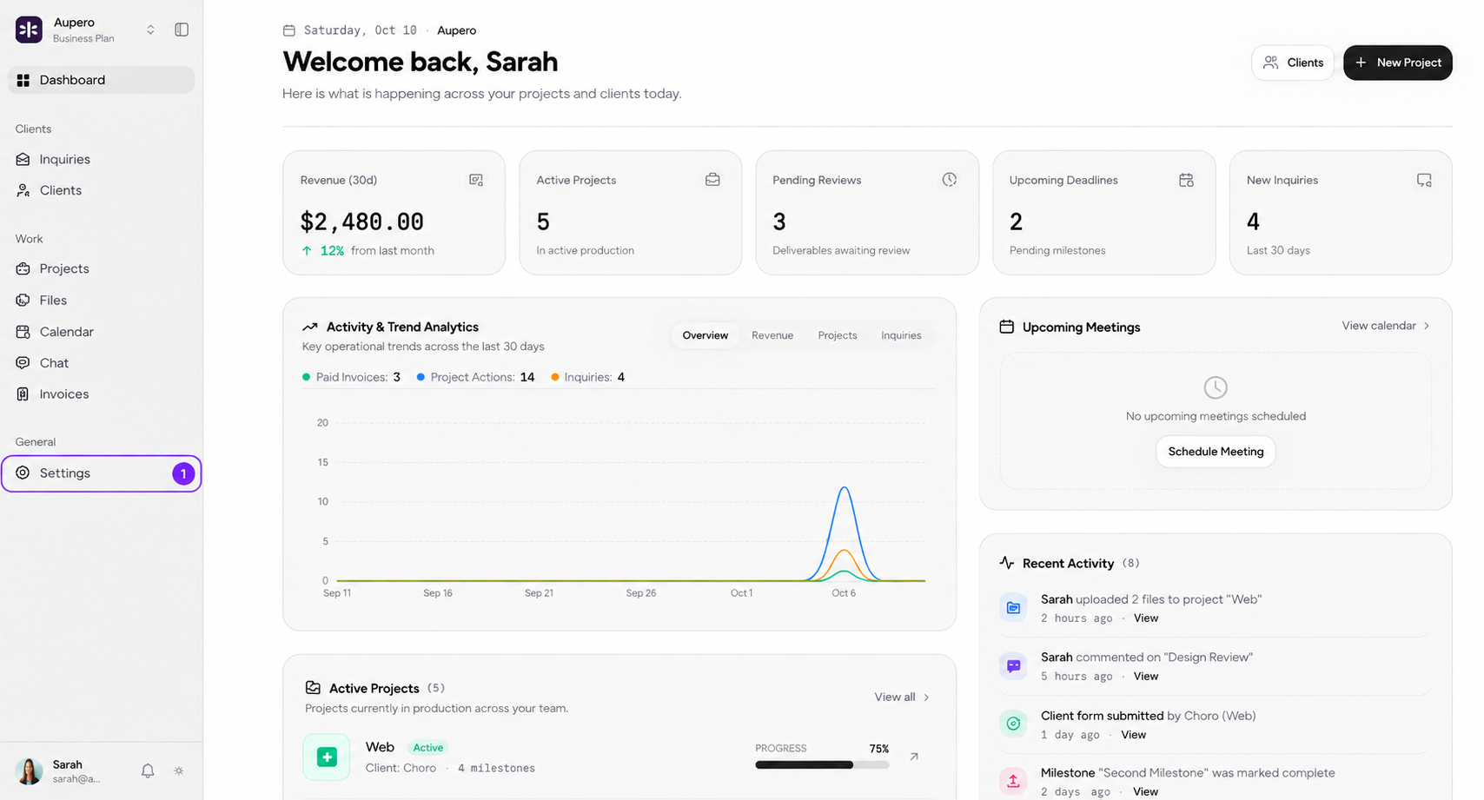Click the green Web project thumbnail icon
Screen dimensions: 1484x800
point(327,757)
